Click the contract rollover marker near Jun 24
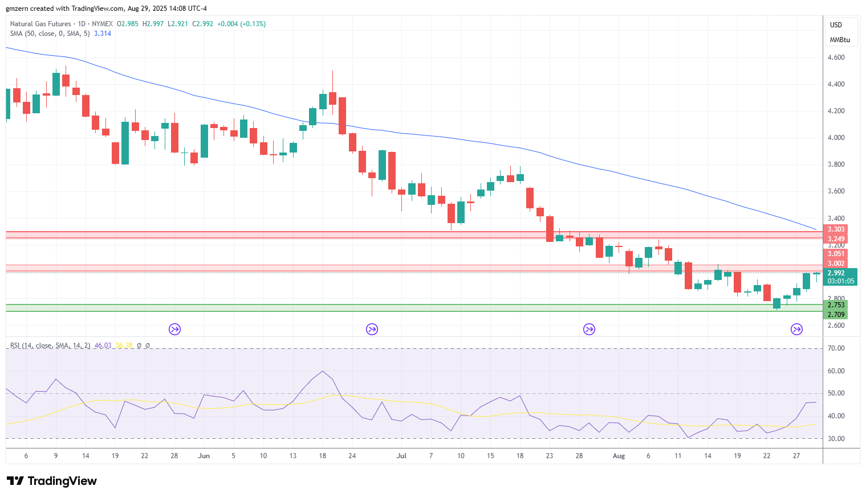 tap(372, 329)
